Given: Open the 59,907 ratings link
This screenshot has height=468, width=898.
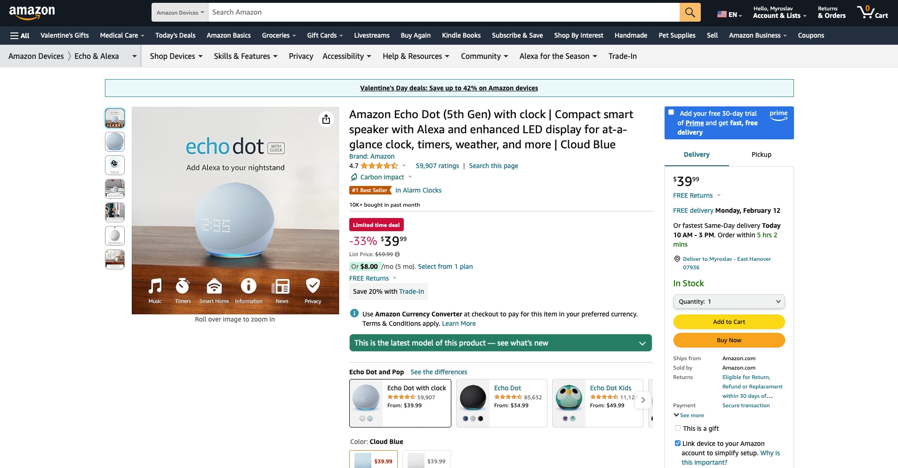Looking at the screenshot, I should pyautogui.click(x=437, y=166).
